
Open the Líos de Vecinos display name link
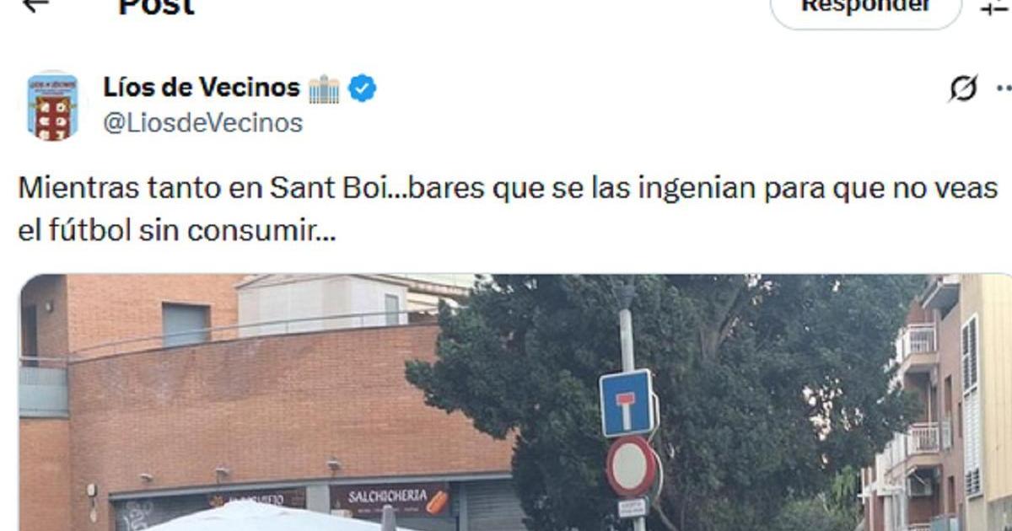coord(202,87)
